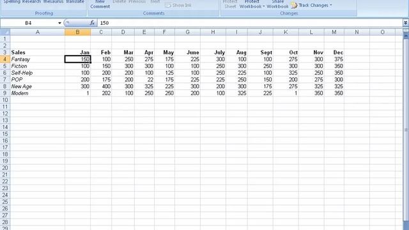Click the 'Fiction' row label
This screenshot has height=230, width=409.
click(38, 66)
